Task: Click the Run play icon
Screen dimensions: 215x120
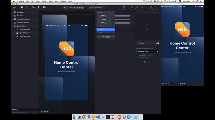Action: tap(142, 8)
